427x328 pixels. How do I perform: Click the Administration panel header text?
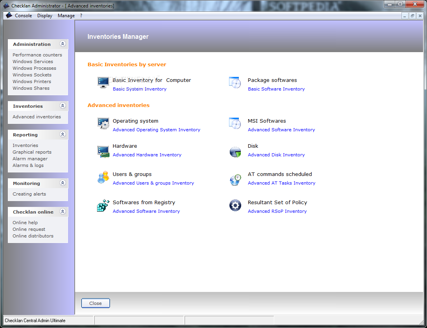pos(31,44)
